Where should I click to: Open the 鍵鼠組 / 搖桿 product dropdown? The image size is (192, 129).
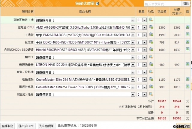point(85,95)
